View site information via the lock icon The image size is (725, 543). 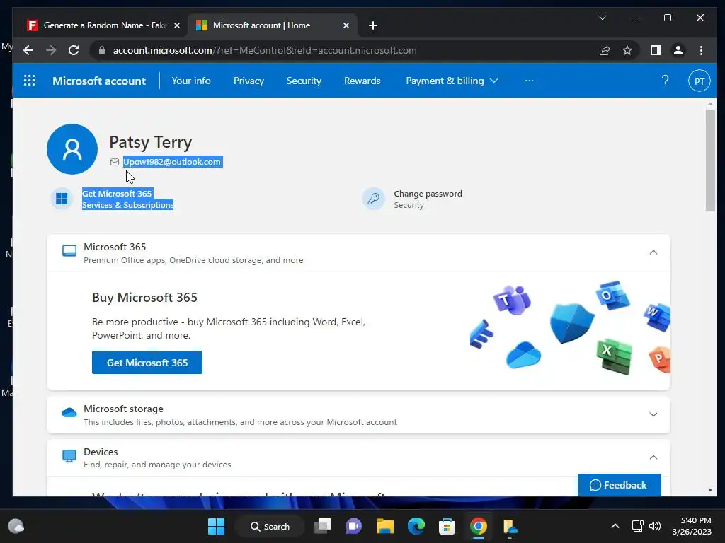pos(102,50)
